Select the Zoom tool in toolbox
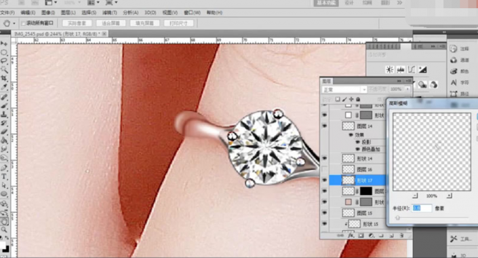478x258 pixels. tap(4, 229)
